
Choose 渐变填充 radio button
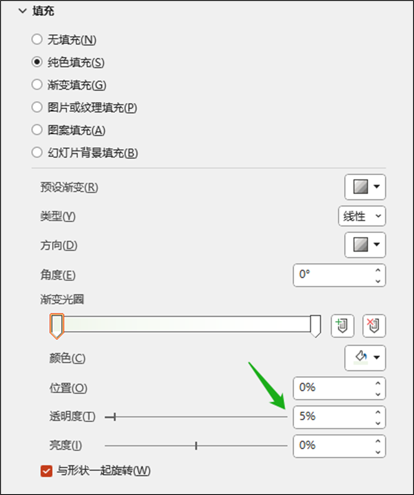click(x=37, y=85)
